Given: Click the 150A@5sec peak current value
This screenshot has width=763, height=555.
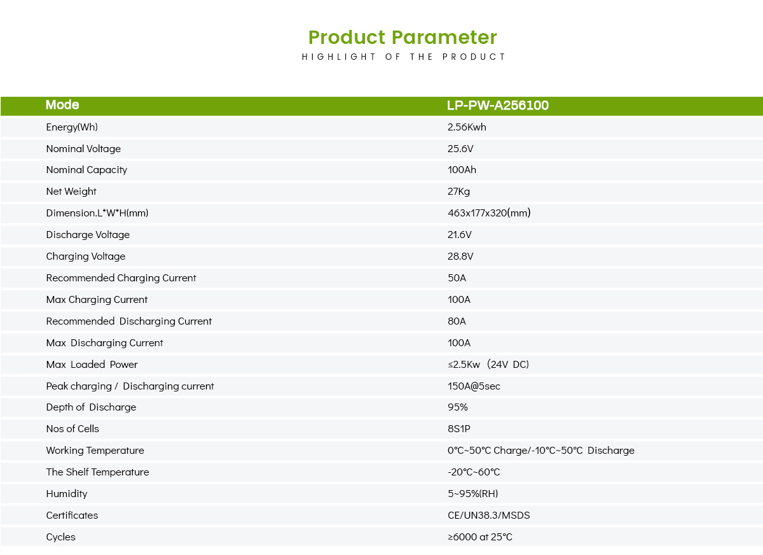Looking at the screenshot, I should [474, 386].
